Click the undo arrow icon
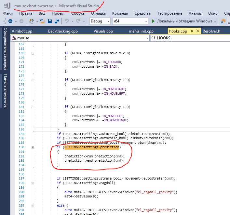Image resolution: width=230 pixels, height=215 pixels. click(67, 21)
